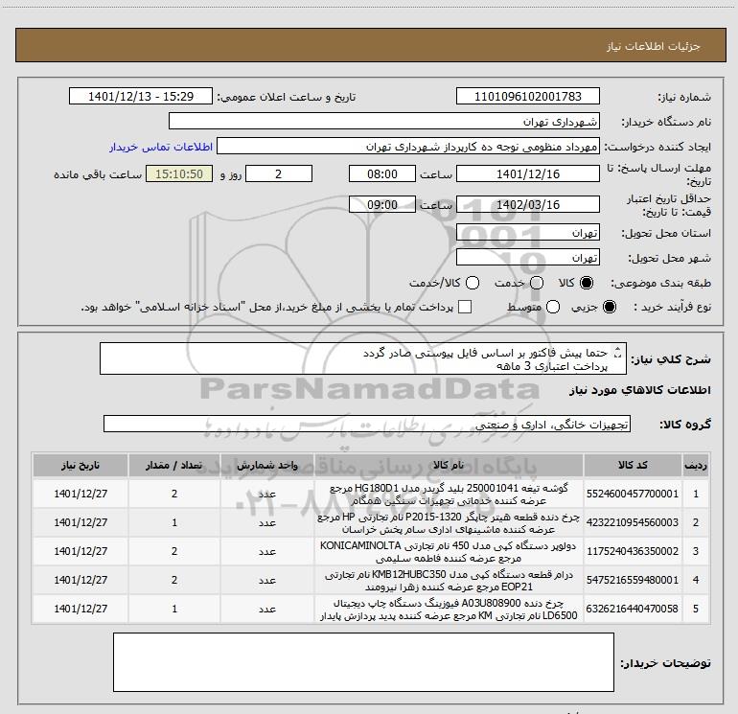The image size is (738, 714).
Task: Click the request creator name field
Action: coord(408,146)
